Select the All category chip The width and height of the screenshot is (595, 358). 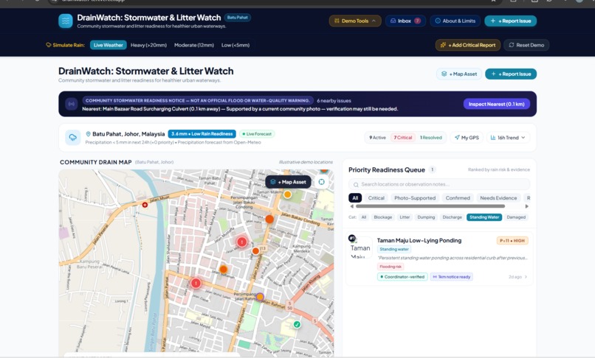tap(364, 217)
